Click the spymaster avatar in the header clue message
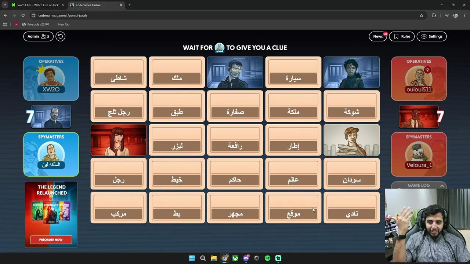Viewport: 470px width, 264px height. click(220, 48)
